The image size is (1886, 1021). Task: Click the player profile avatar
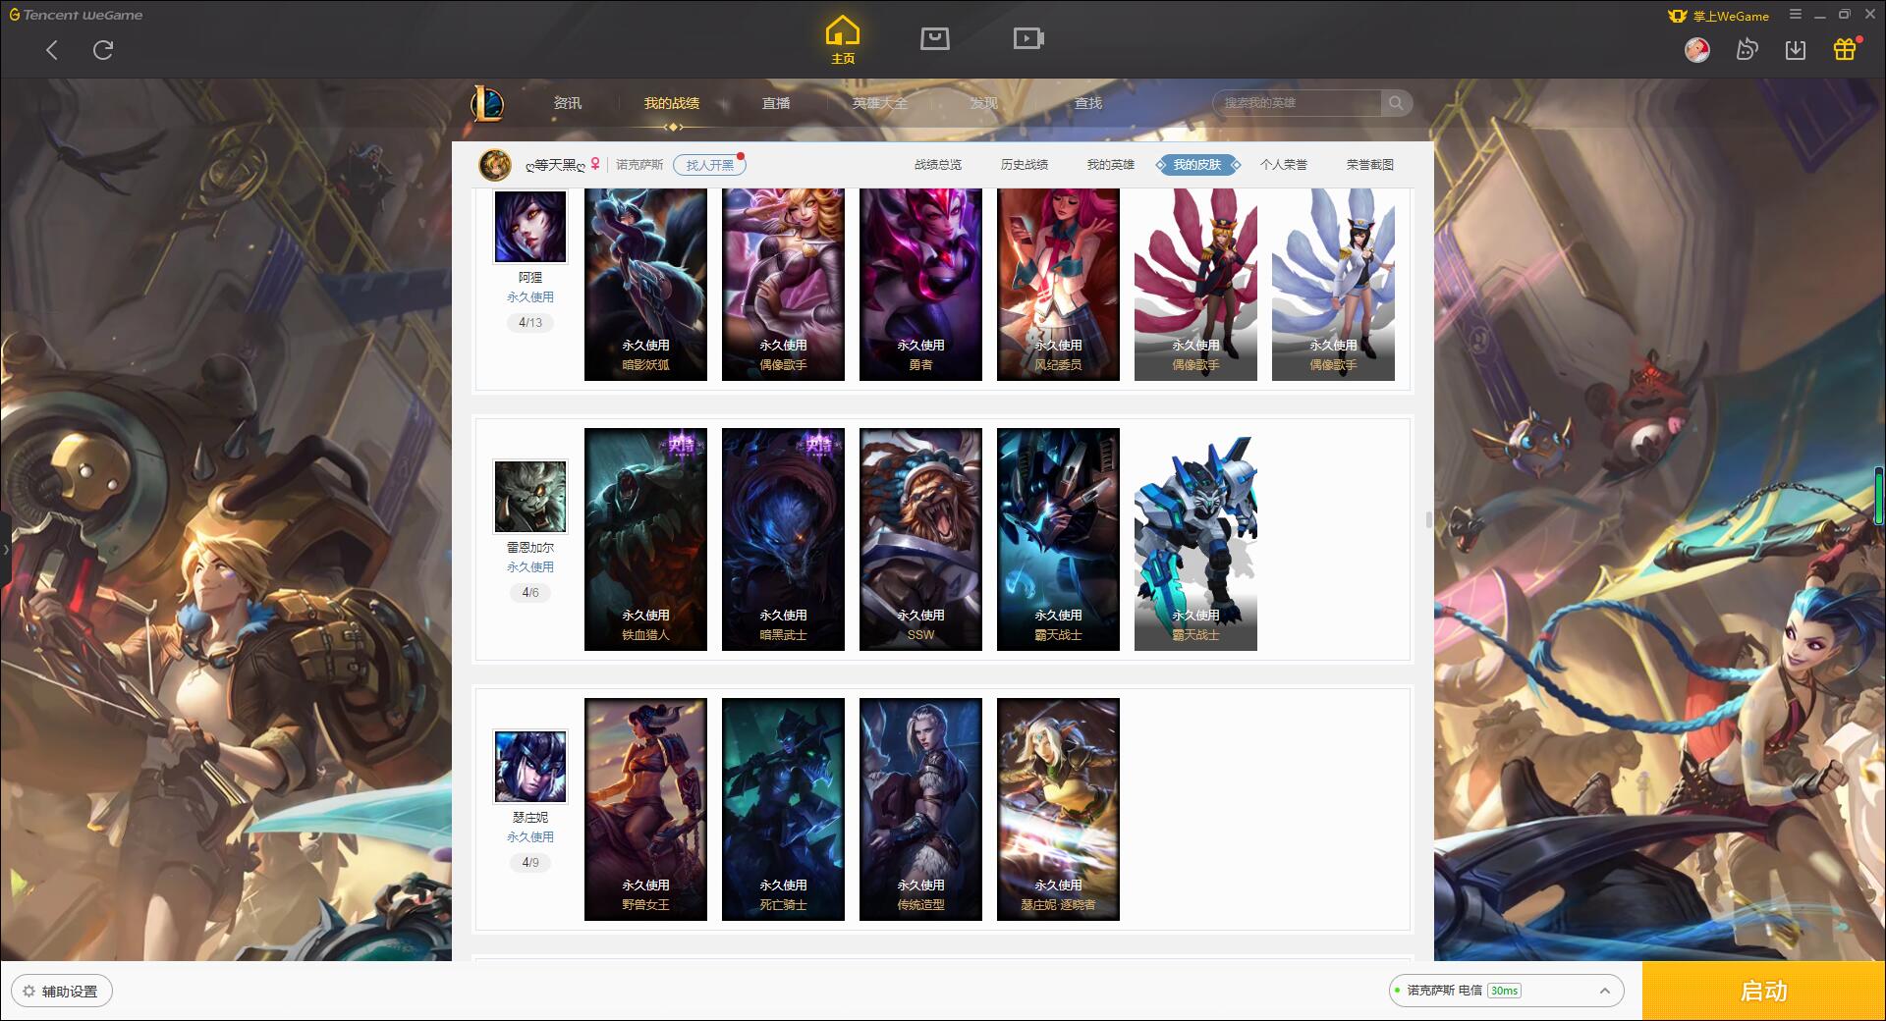[495, 165]
